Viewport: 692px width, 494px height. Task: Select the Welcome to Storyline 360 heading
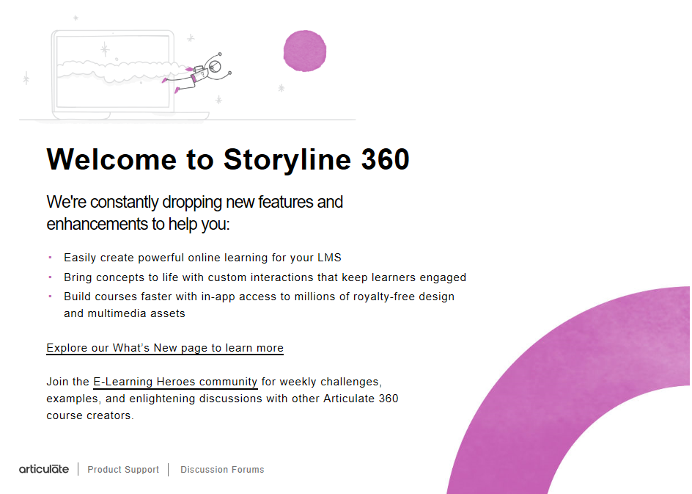(228, 159)
